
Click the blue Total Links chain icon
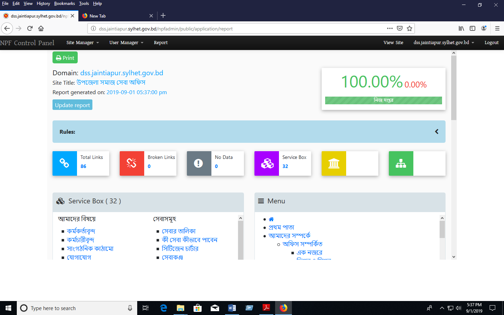pyautogui.click(x=64, y=163)
